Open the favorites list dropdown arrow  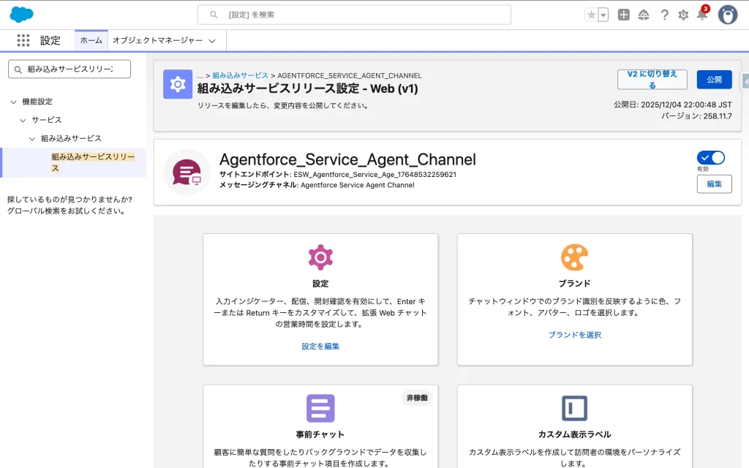(x=603, y=15)
